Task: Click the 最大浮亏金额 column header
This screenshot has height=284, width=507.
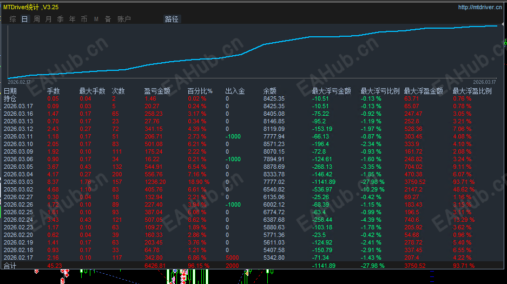Action: coord(332,91)
